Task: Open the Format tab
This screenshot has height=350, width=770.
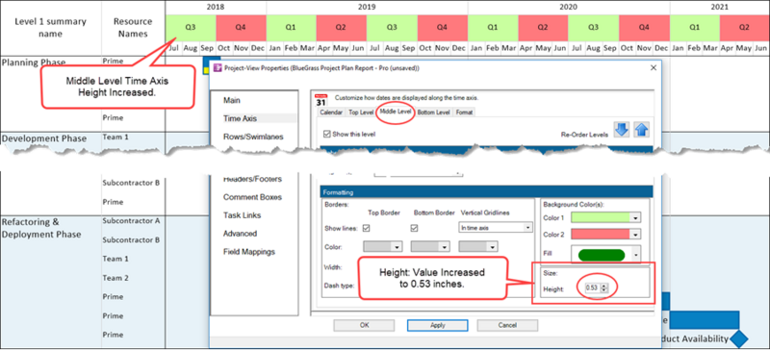Action: [464, 112]
